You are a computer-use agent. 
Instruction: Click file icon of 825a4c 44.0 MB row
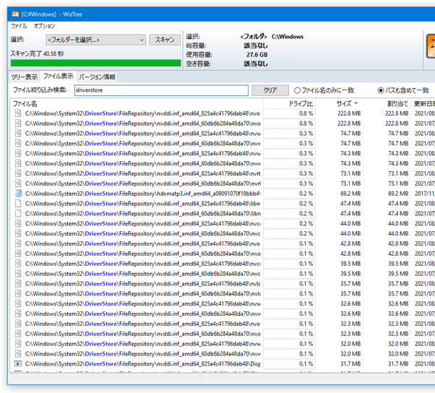(x=18, y=223)
